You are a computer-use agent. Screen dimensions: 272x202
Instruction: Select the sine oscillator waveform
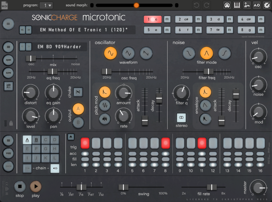110,53
